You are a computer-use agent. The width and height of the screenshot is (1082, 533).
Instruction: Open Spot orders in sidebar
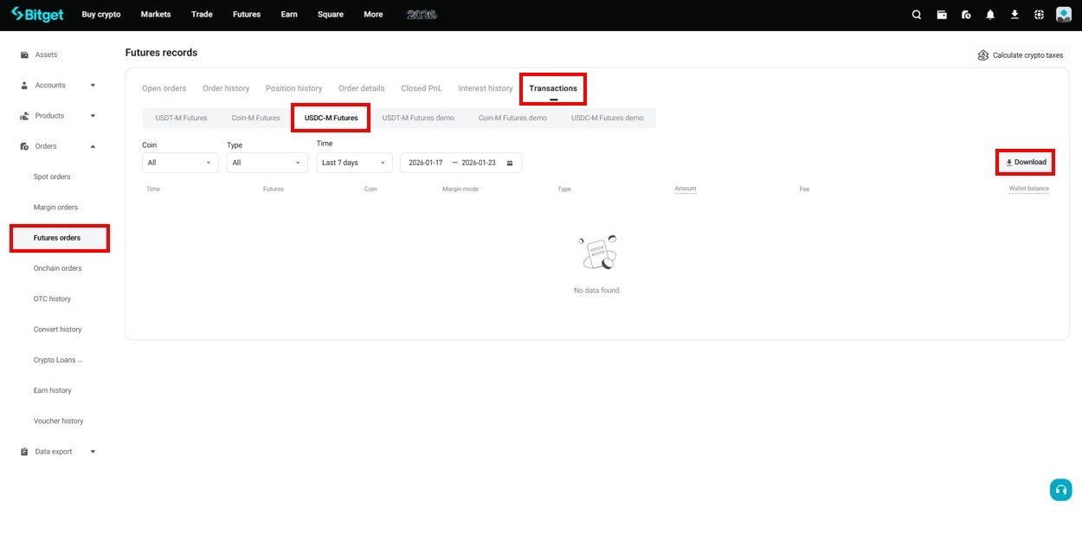pyautogui.click(x=52, y=177)
